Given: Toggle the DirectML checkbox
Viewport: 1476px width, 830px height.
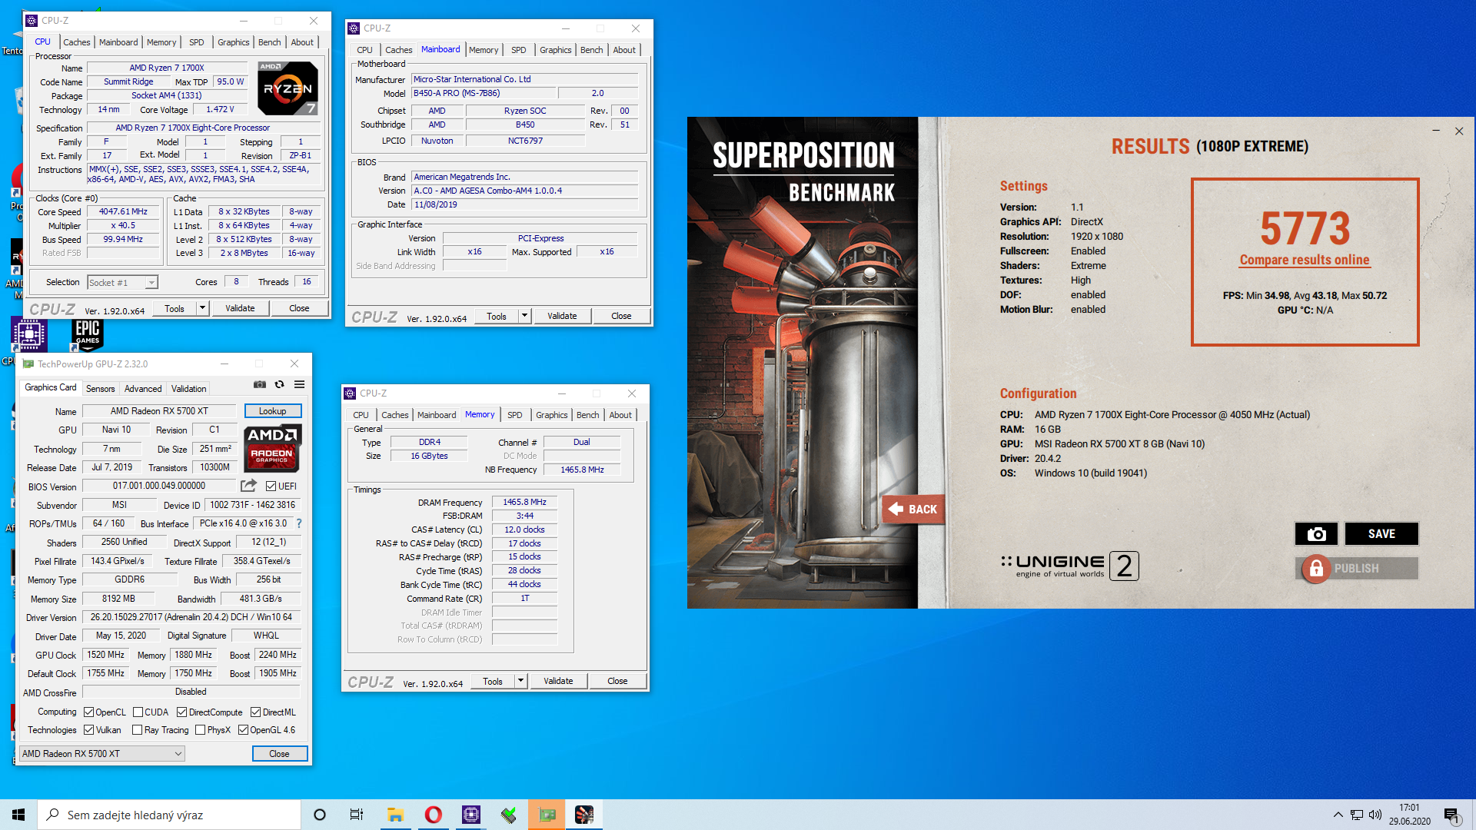Looking at the screenshot, I should pyautogui.click(x=256, y=712).
